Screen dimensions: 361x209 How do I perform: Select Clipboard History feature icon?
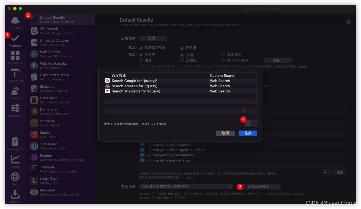point(34,77)
